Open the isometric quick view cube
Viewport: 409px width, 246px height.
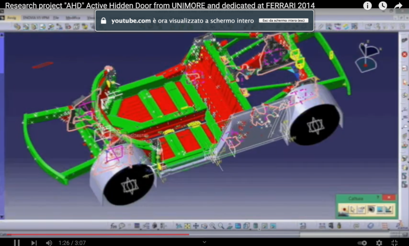pos(246,226)
